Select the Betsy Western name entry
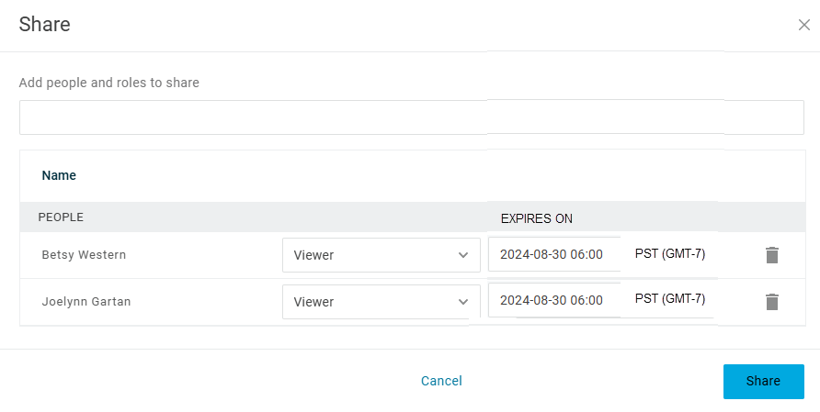The width and height of the screenshot is (820, 412). click(x=84, y=255)
